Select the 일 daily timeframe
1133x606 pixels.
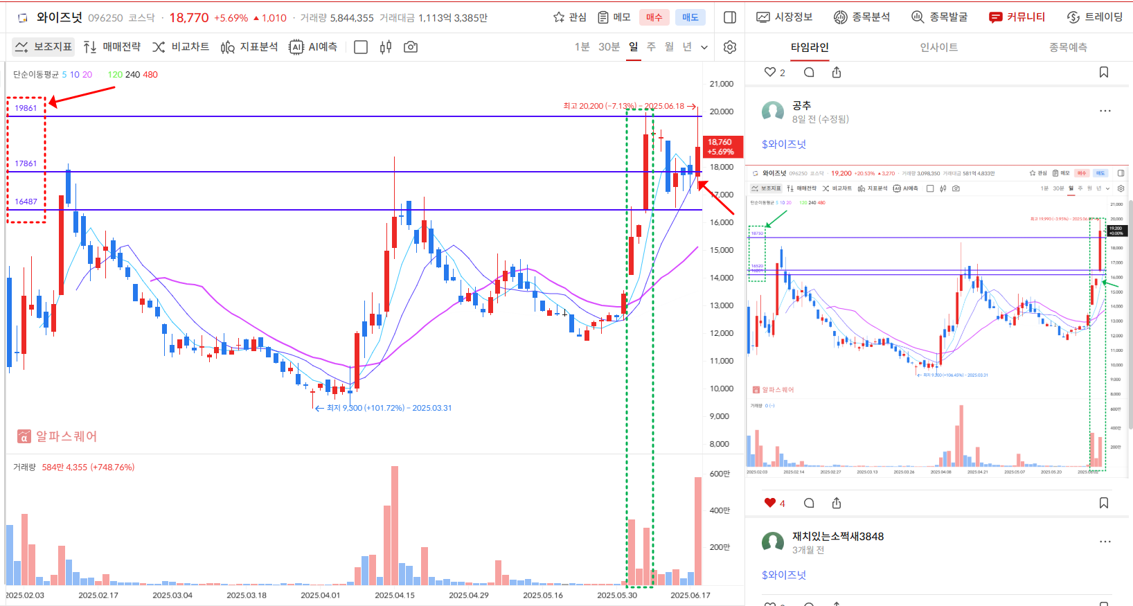tap(634, 47)
